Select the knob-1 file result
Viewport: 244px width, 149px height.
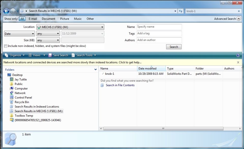[110, 74]
